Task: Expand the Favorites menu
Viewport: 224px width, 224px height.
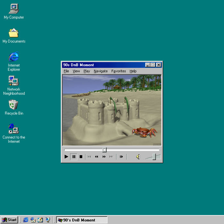Action: [x=118, y=71]
